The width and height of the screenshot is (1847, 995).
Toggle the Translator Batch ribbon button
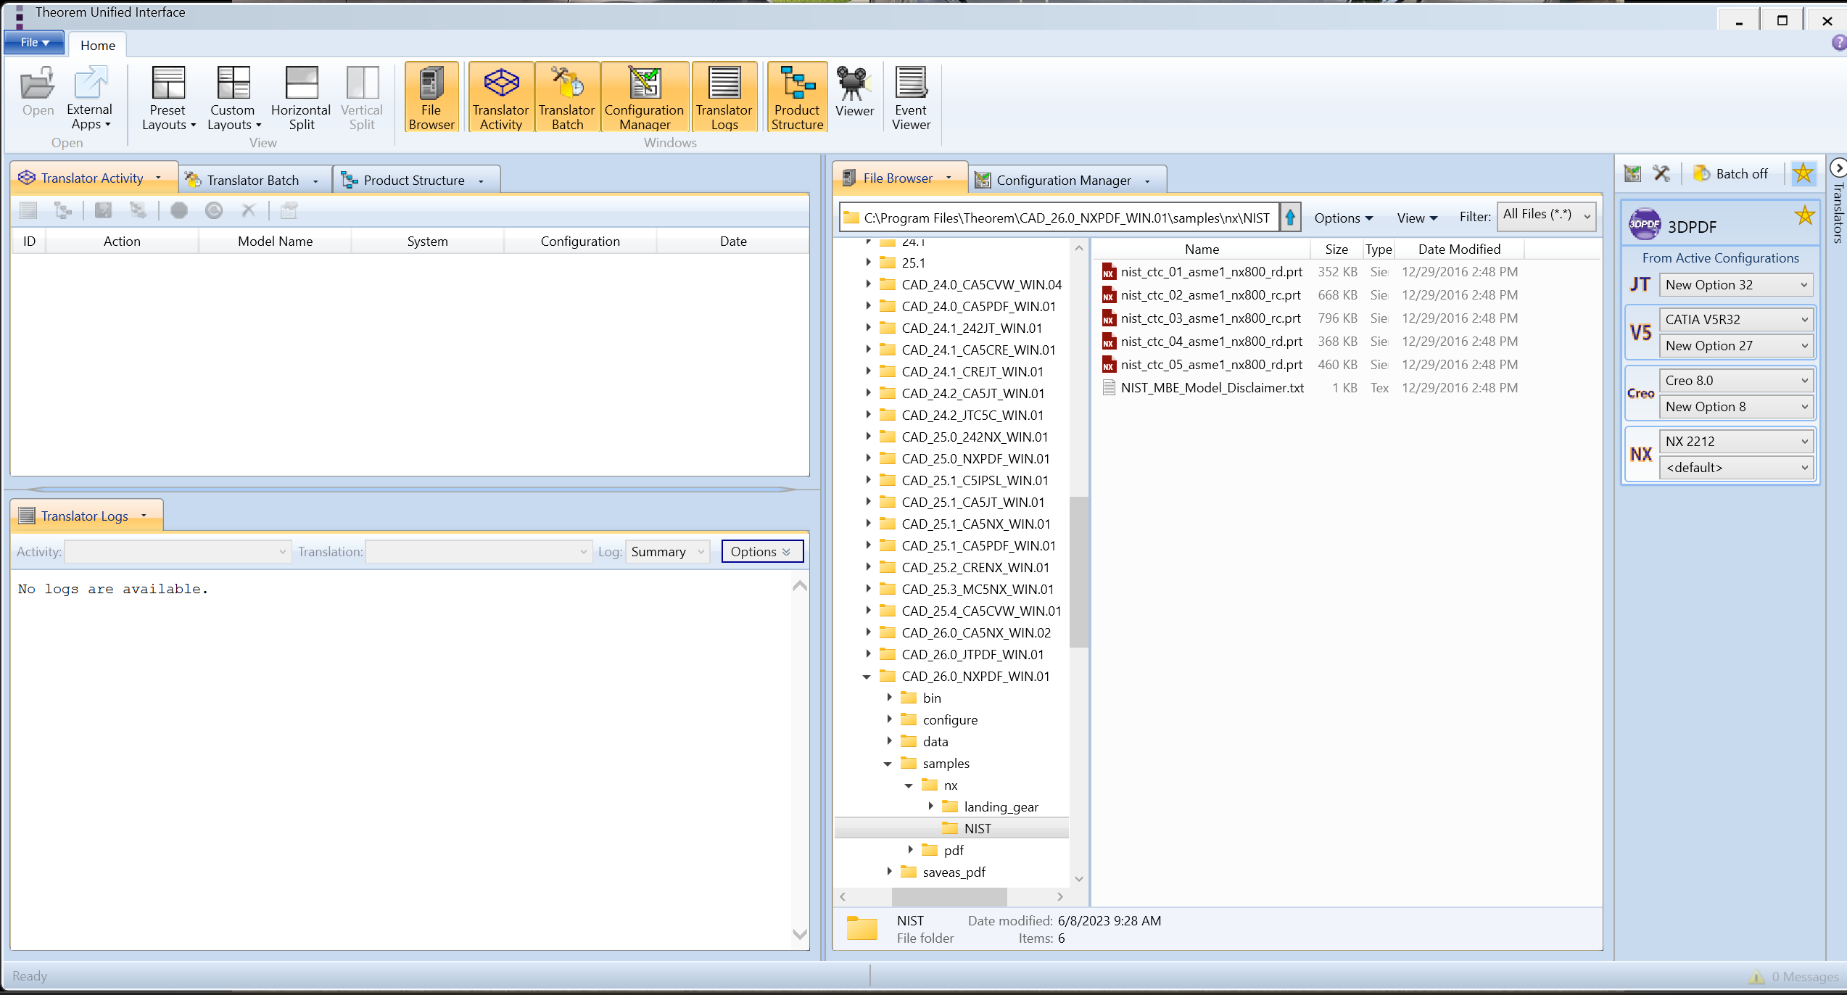coord(567,97)
